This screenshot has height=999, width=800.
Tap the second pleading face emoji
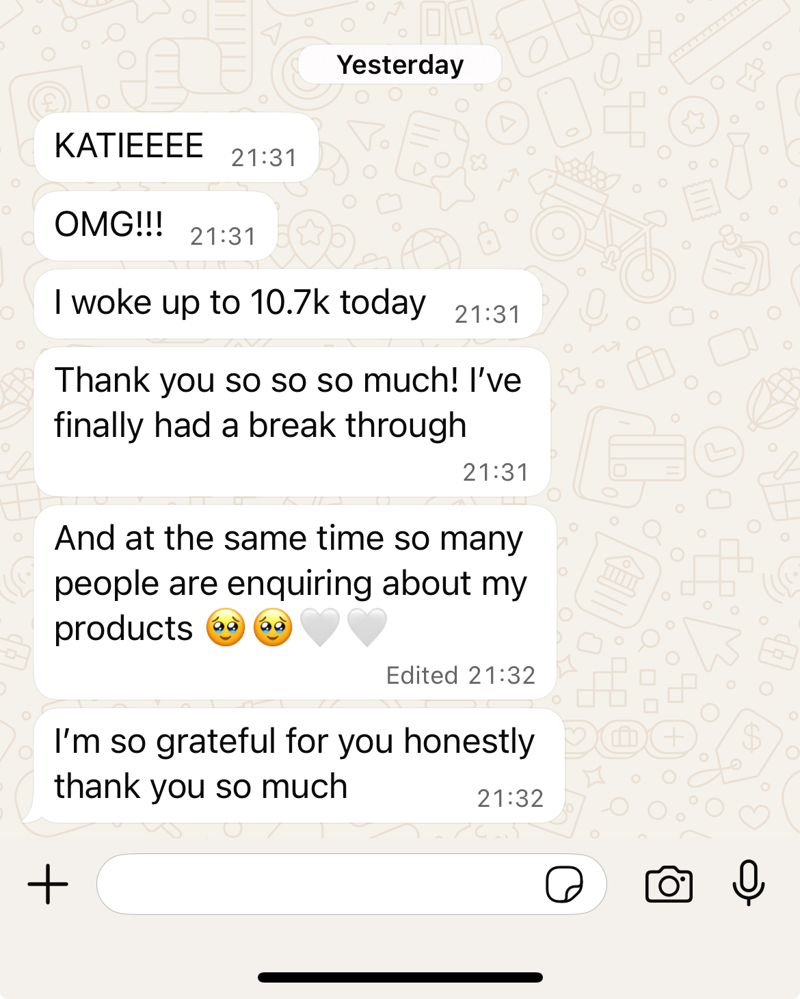point(273,627)
